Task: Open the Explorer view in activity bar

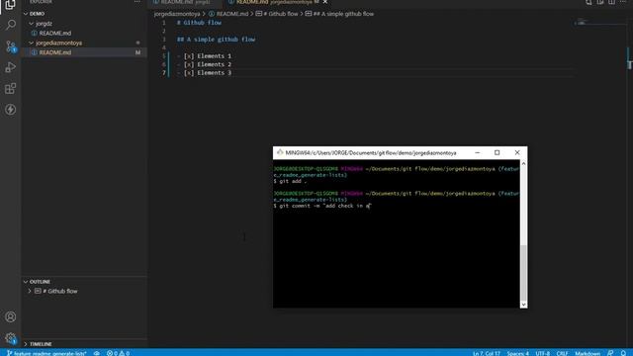Action: 10,5
